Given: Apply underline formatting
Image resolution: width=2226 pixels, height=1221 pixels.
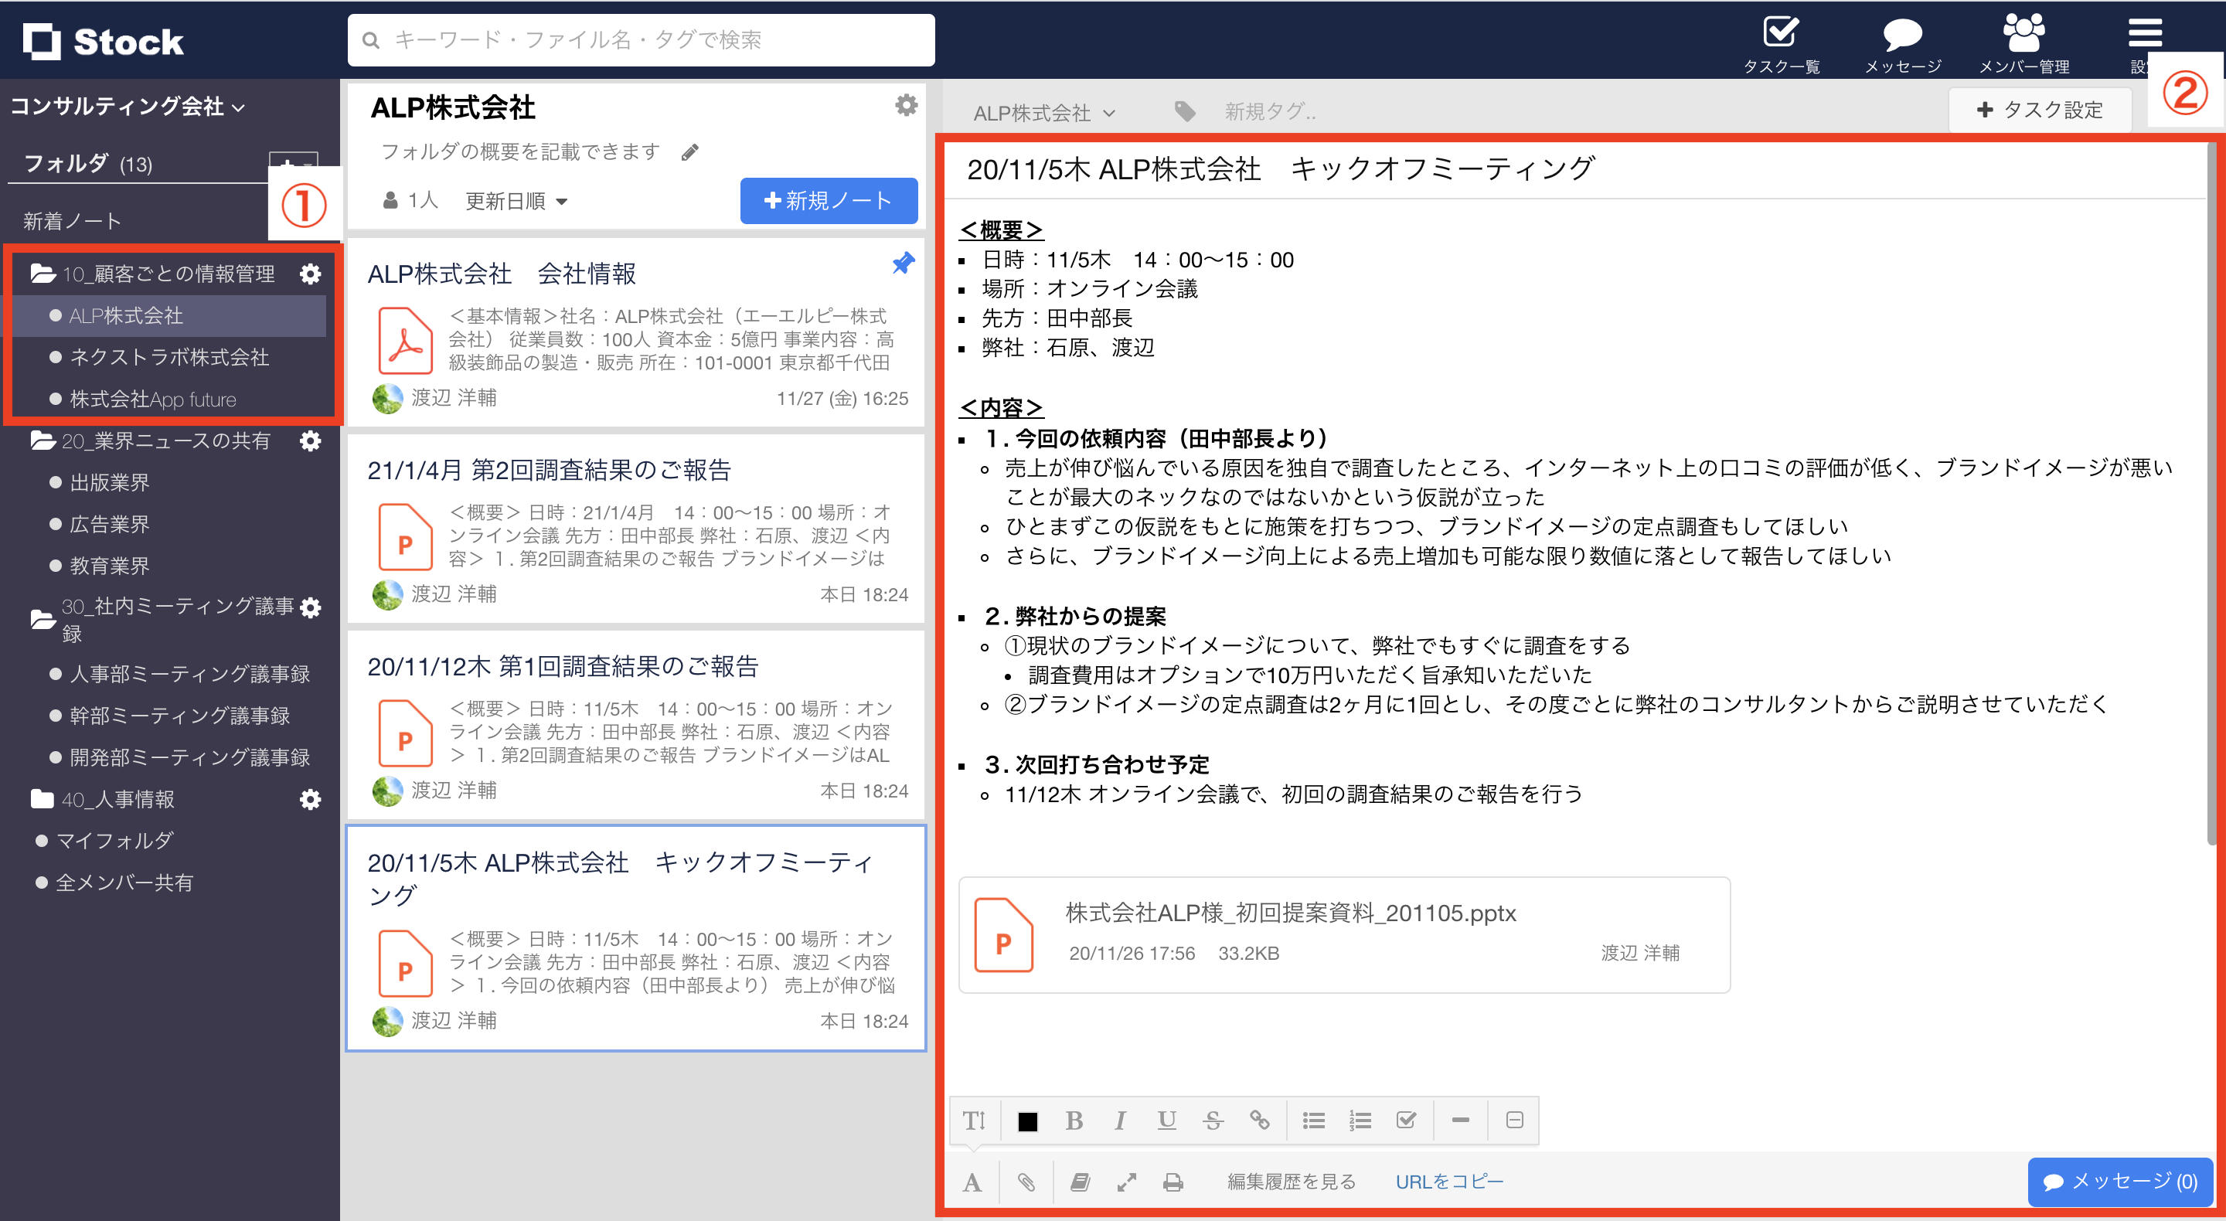Looking at the screenshot, I should pyautogui.click(x=1166, y=1121).
